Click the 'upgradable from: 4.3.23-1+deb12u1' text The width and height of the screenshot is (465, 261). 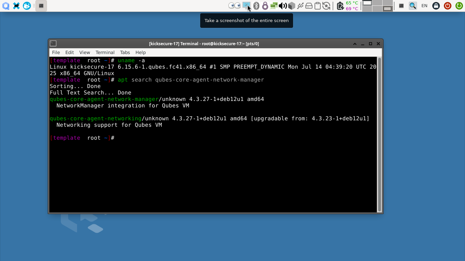310,119
